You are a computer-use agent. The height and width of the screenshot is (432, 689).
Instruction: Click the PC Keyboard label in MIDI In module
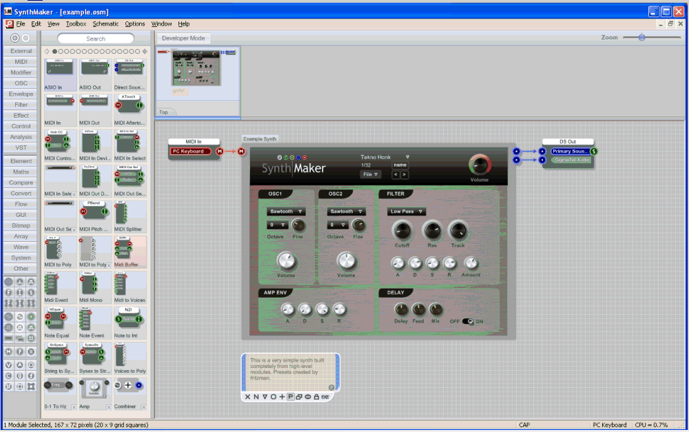pyautogui.click(x=188, y=151)
